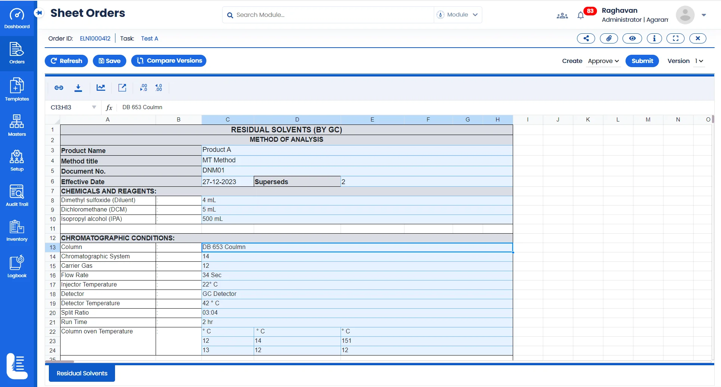Select the Injector Temperature label cell
721x387 pixels.
click(x=108, y=285)
